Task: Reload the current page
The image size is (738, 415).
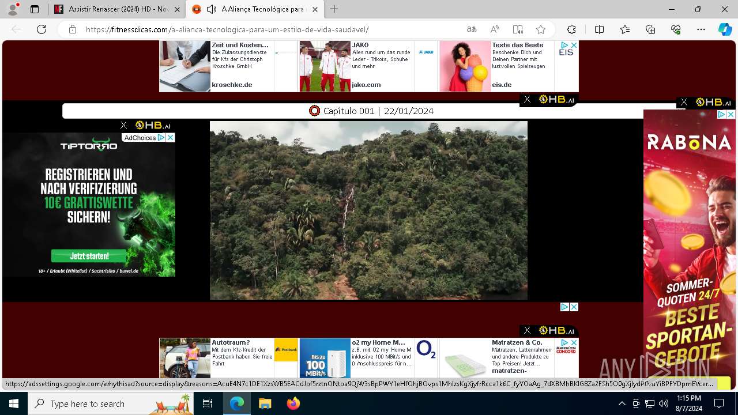Action: [x=42, y=29]
